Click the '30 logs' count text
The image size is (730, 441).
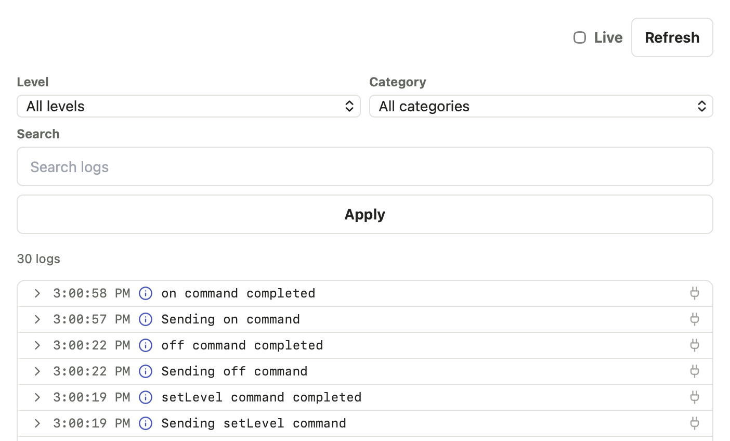[38, 258]
